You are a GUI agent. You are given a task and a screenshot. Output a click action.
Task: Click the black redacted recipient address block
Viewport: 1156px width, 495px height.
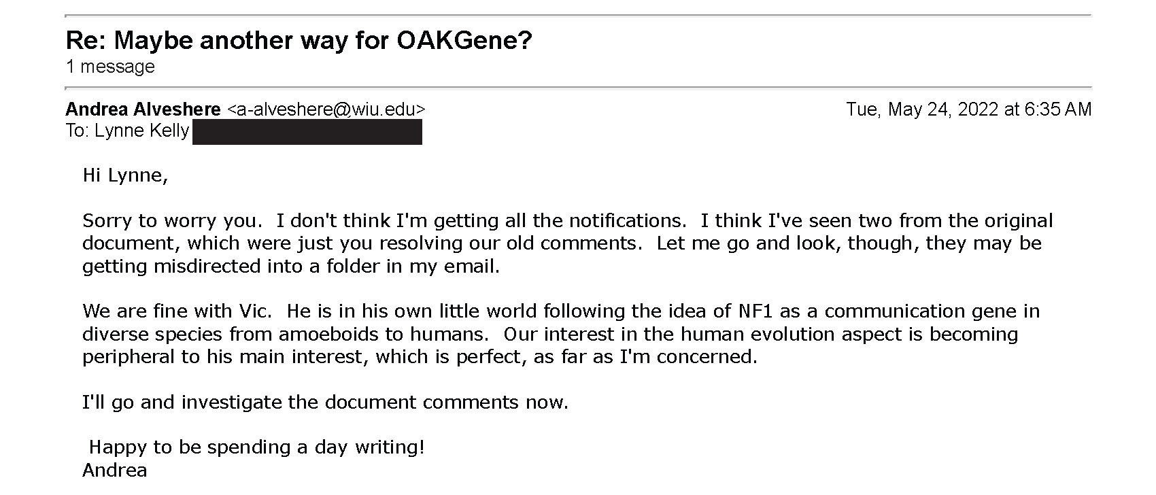pyautogui.click(x=307, y=132)
